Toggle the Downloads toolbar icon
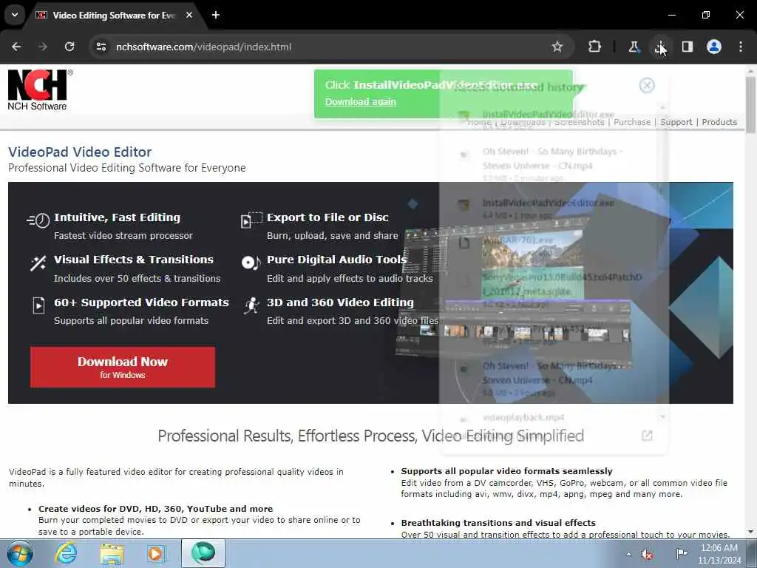Image resolution: width=757 pixels, height=568 pixels. [x=660, y=47]
